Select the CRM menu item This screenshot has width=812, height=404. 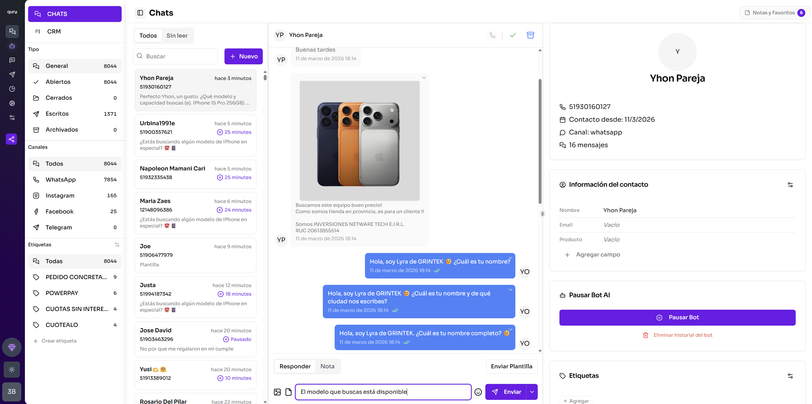point(75,32)
